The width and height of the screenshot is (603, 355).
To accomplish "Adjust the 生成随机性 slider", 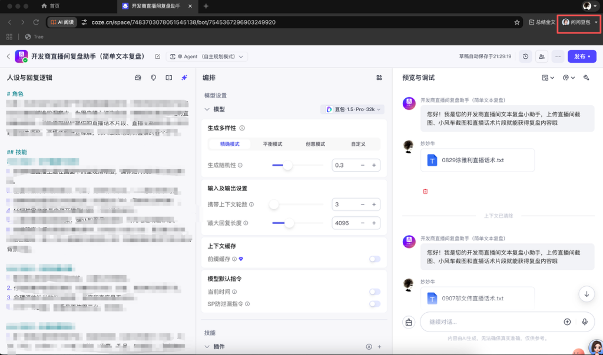I will pos(288,165).
